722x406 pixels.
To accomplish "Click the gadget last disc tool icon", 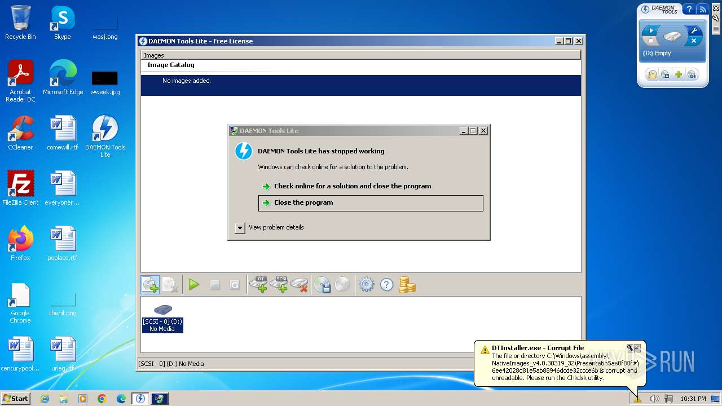I will 692,74.
